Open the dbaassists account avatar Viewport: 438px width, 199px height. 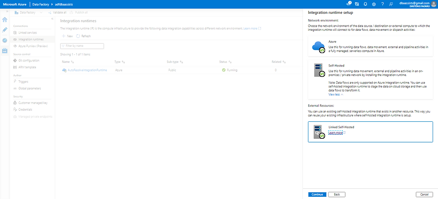click(x=433, y=4)
